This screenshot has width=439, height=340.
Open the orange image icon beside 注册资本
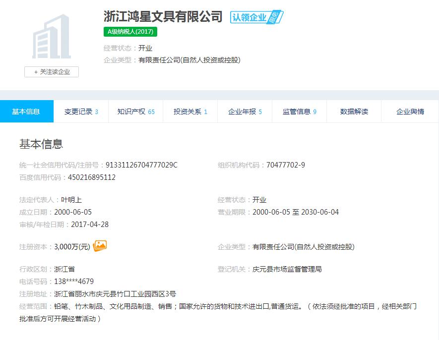point(100,246)
